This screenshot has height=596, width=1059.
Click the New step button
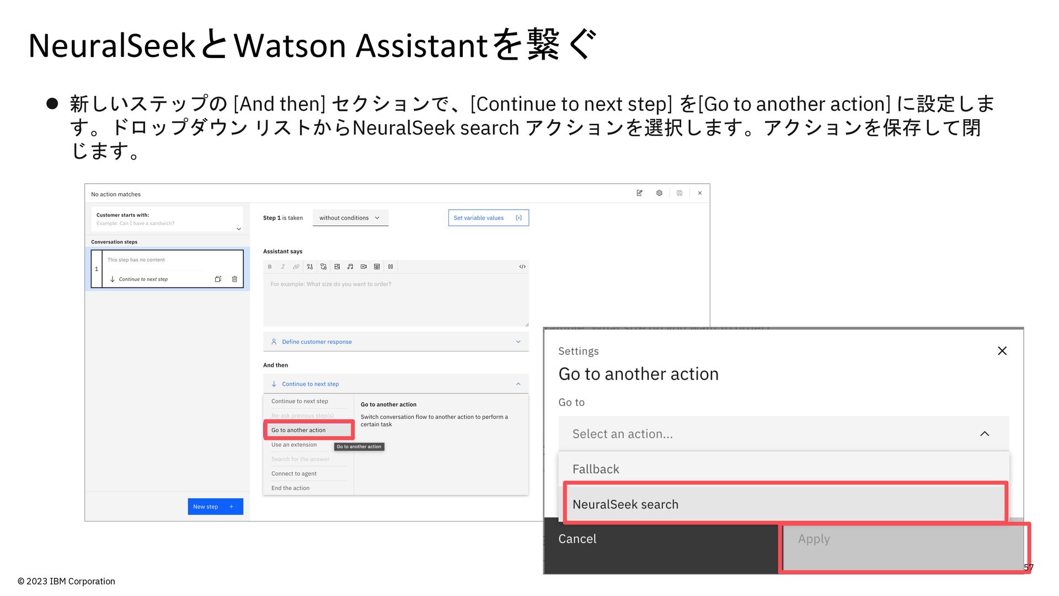(x=215, y=507)
